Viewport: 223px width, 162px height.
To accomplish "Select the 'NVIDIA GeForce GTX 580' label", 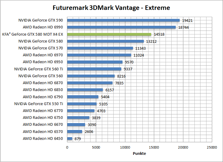I will pos(41,41).
